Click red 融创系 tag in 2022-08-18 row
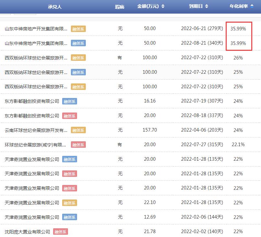The width and height of the screenshot is (261, 237). point(70,116)
